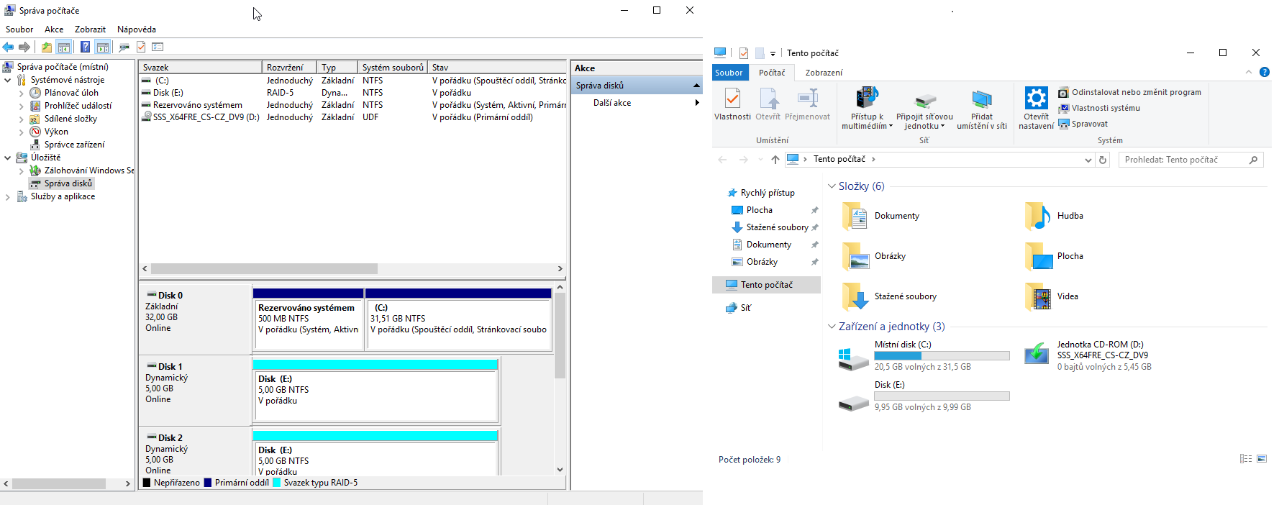Image resolution: width=1279 pixels, height=505 pixels.
Task: Click the cyan RAID-5 legend swatch
Action: pyautogui.click(x=277, y=483)
